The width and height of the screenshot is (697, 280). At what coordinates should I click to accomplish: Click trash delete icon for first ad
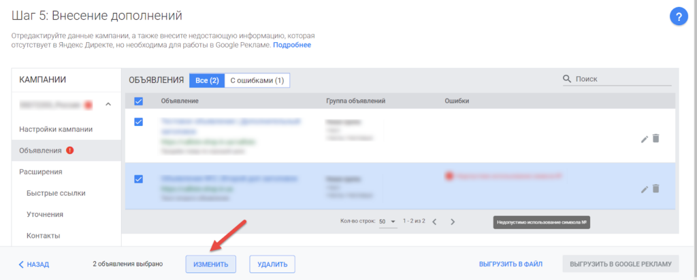coord(656,139)
